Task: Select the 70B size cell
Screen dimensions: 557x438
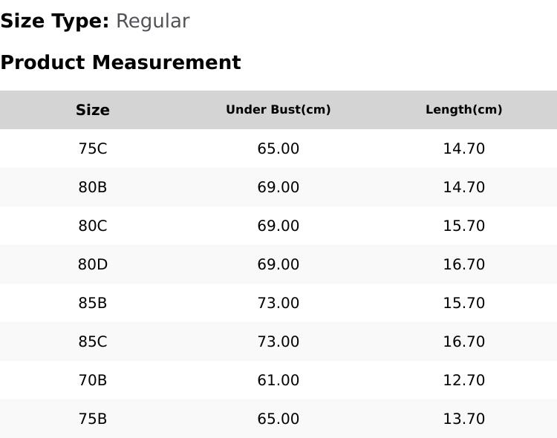Action: point(93,380)
